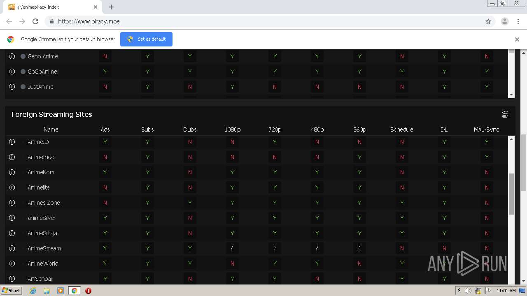Viewport: 527px width, 296px height.
Task: Open info icon for AniSenpai
Action: pyautogui.click(x=12, y=279)
